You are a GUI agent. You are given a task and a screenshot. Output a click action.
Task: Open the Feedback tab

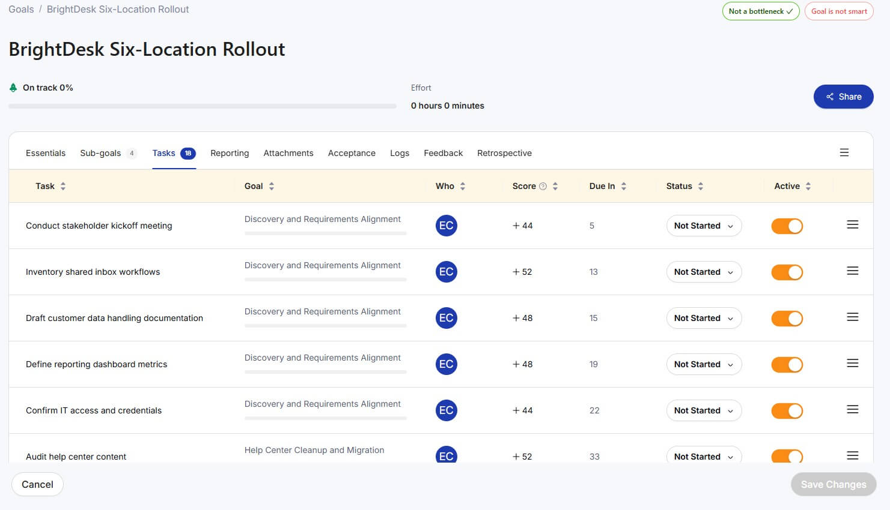coord(443,153)
